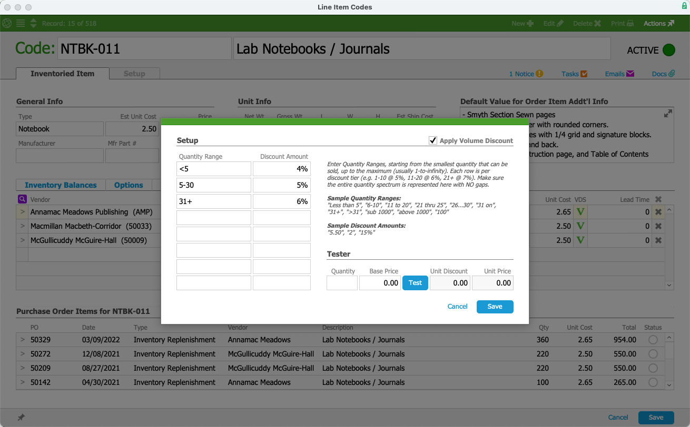Open the Macmillan Macbeth-Corridor vendor row arrow
The image size is (690, 427).
22,226
